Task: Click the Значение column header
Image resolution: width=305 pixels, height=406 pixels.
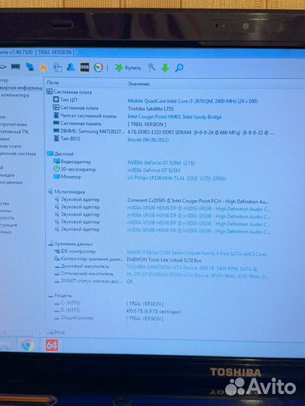Action: 139,84
